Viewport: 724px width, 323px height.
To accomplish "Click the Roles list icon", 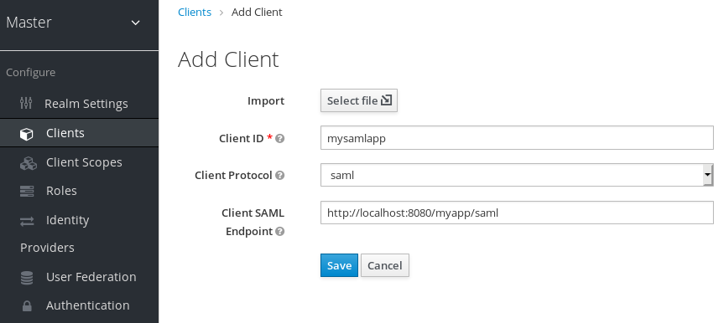I will click(x=27, y=192).
